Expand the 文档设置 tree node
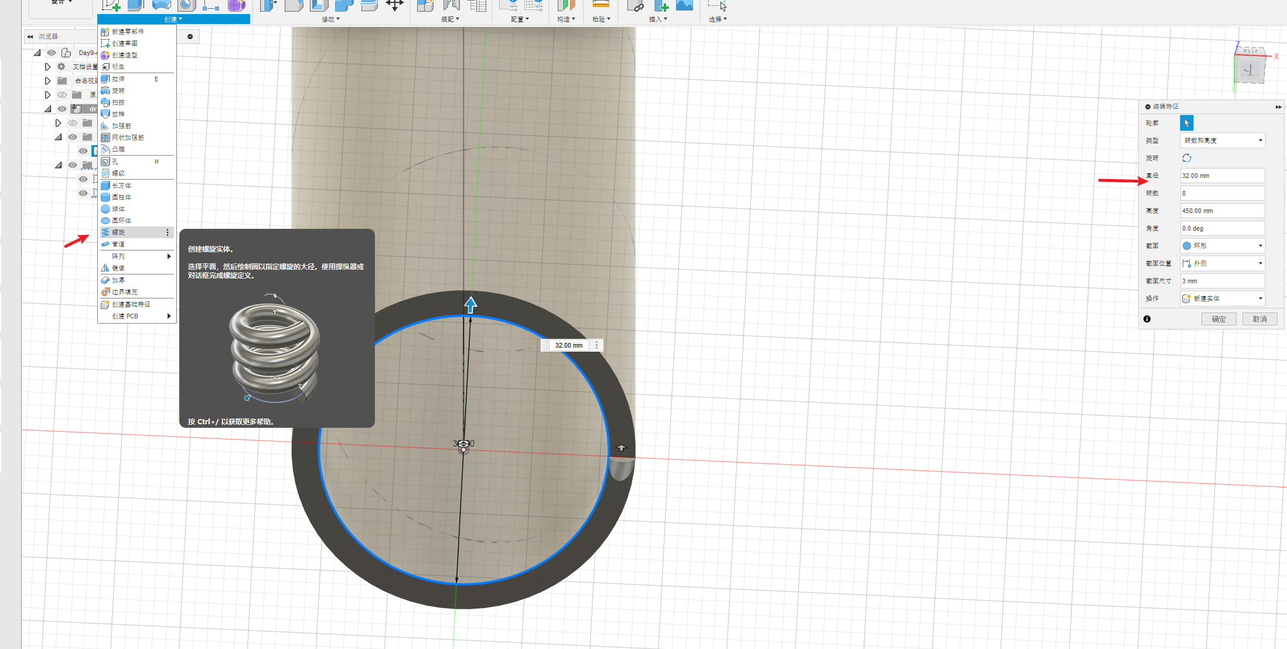The width and height of the screenshot is (1287, 649). 48,67
